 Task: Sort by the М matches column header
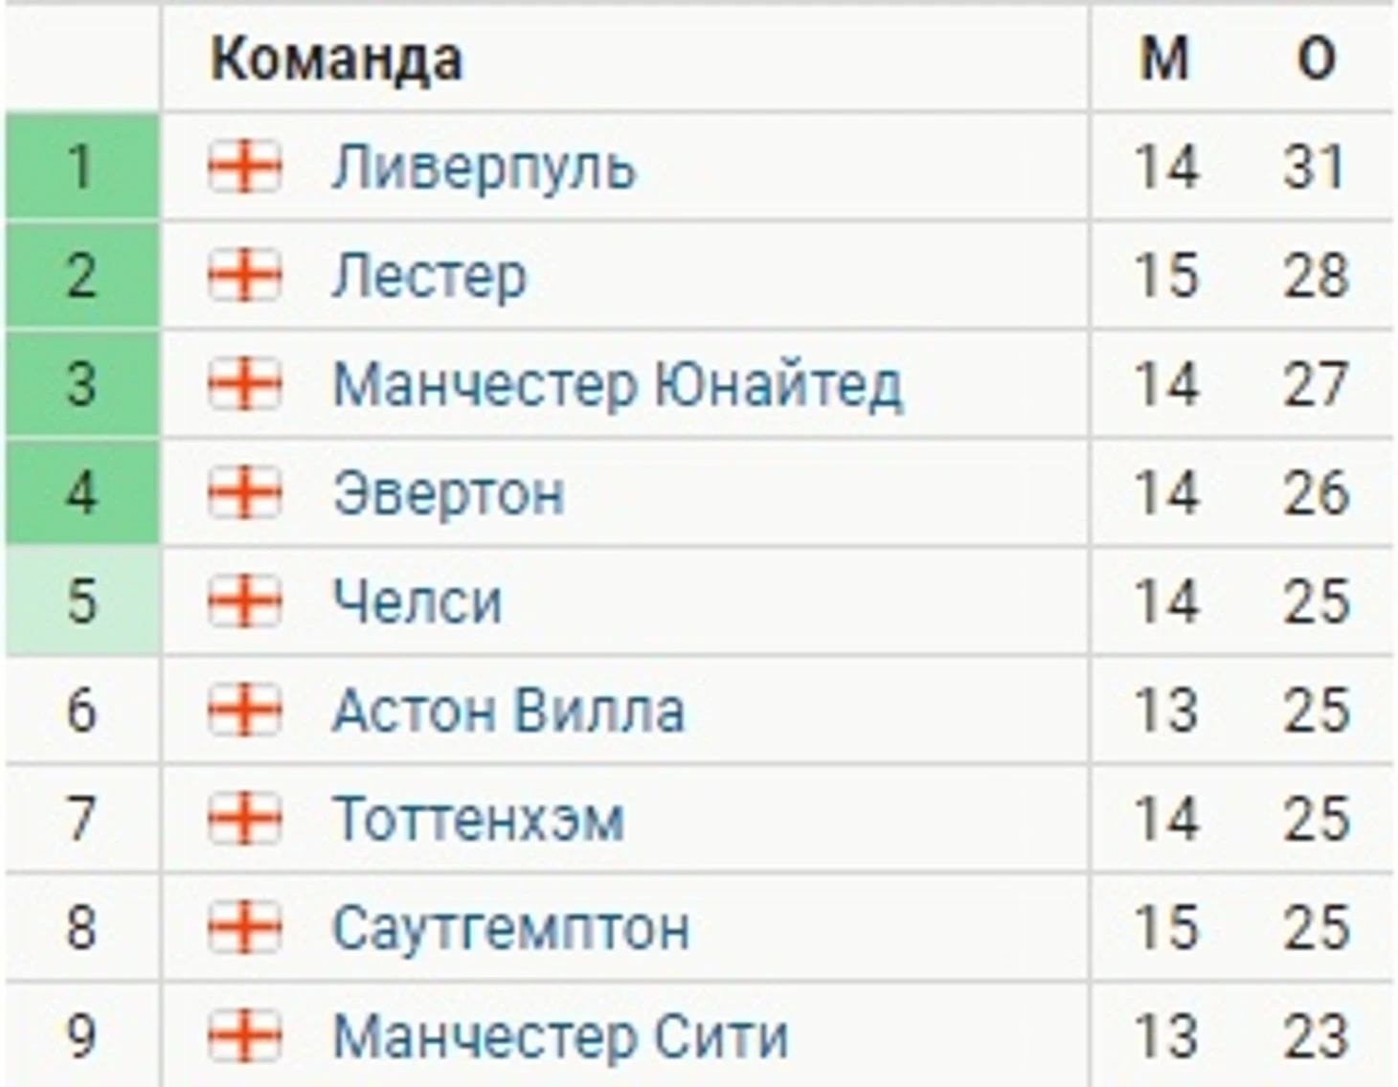click(x=1164, y=59)
